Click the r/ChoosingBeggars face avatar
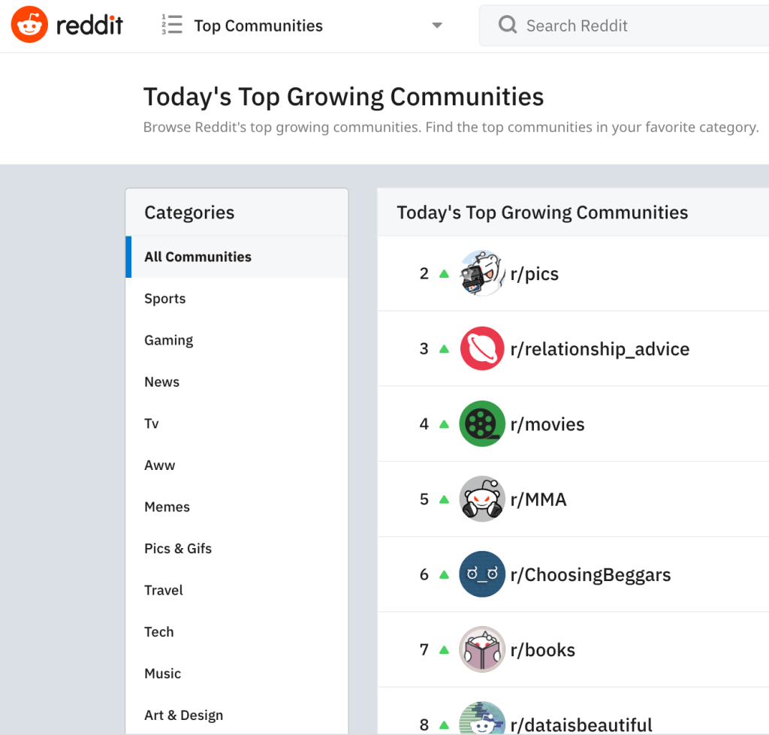 click(481, 574)
